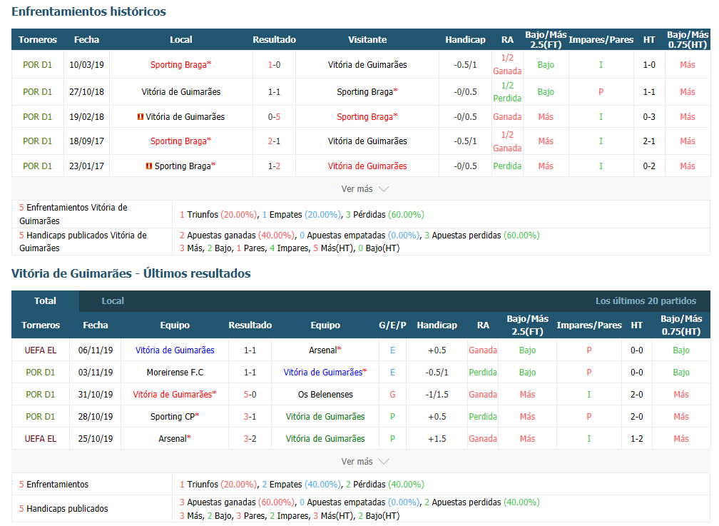Select the 'Vitória de Guimarães - Últimos resultados' heading
This screenshot has height=526, width=719.
click(x=131, y=273)
